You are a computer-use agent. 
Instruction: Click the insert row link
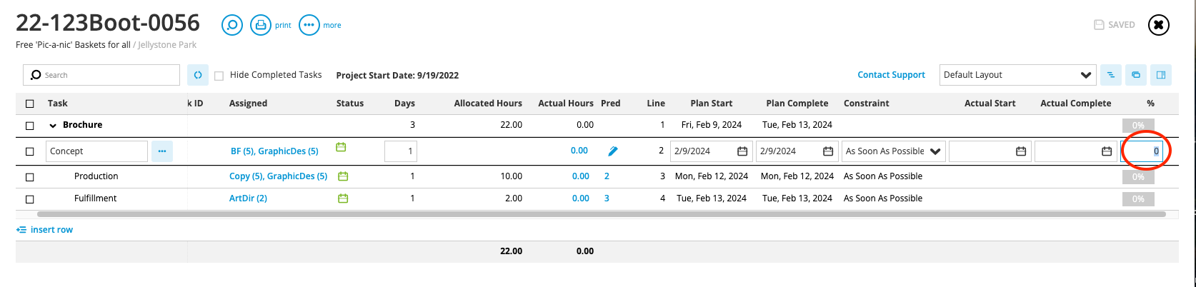coord(45,230)
